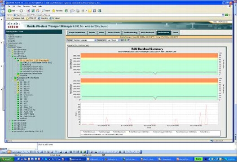Expand the Summary Lists tree node
Viewport: 238px width, 163px height.
click(7, 43)
